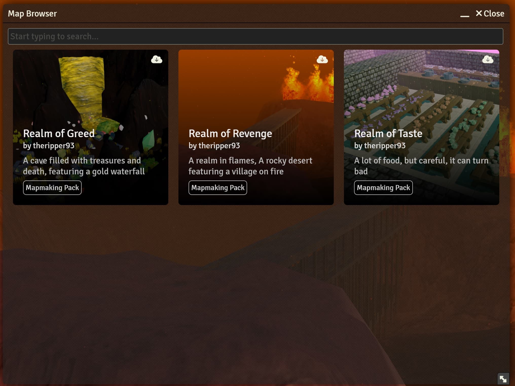Download Realm of Taste via cloud icon
Image resolution: width=515 pixels, height=386 pixels.
coord(488,59)
